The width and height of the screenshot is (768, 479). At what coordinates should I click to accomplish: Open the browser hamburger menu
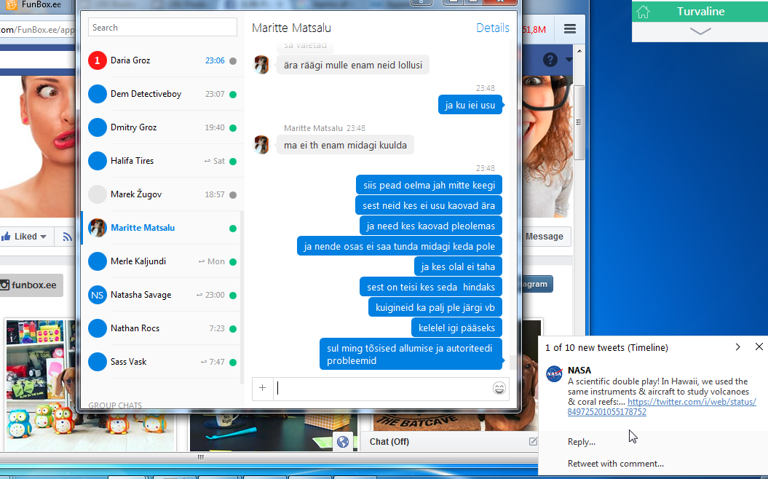click(570, 29)
